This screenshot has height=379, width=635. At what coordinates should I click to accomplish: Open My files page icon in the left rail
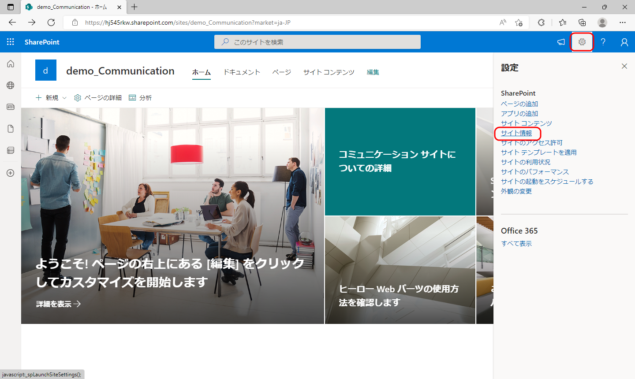[x=11, y=129]
